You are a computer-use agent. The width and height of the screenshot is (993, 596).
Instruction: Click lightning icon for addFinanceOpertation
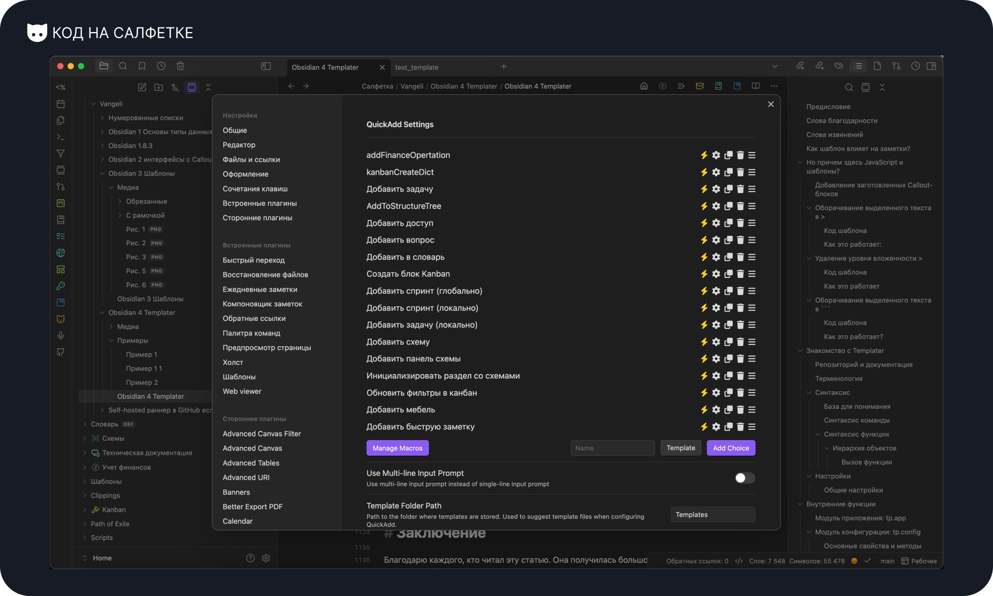(x=704, y=155)
